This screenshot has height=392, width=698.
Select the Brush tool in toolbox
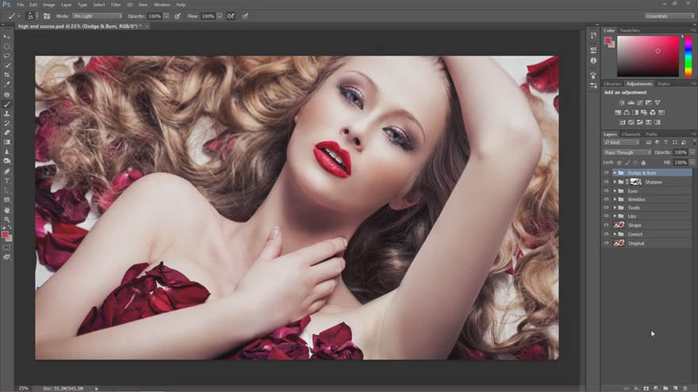(x=6, y=104)
